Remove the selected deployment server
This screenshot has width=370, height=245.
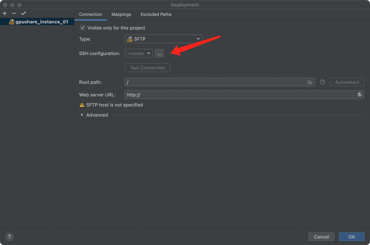[x=13, y=13]
